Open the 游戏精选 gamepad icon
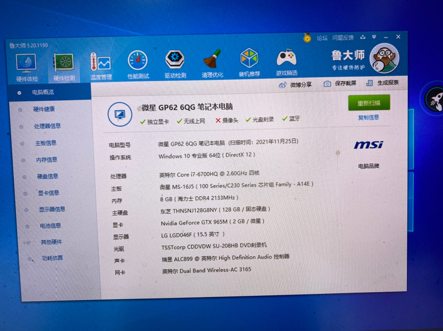Viewport: 443px width, 331px height. (286, 61)
